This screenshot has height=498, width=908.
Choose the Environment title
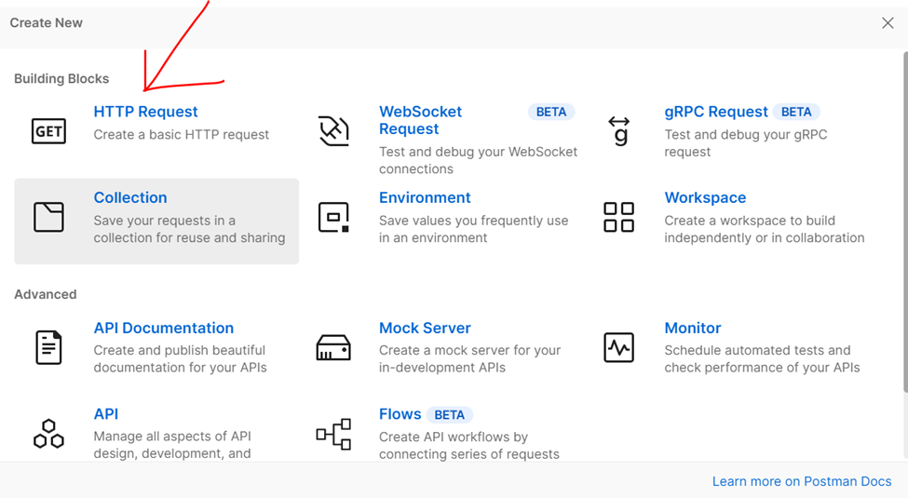click(425, 198)
